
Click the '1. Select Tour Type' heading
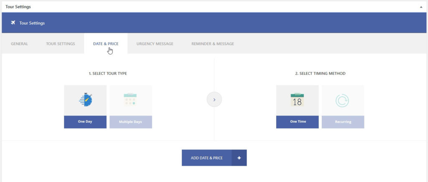[x=108, y=73]
